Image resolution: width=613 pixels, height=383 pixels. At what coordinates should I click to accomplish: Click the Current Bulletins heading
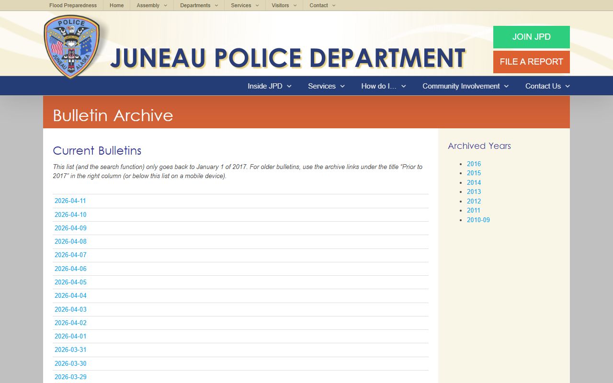coord(97,150)
